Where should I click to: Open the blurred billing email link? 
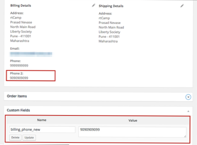pos(31,54)
